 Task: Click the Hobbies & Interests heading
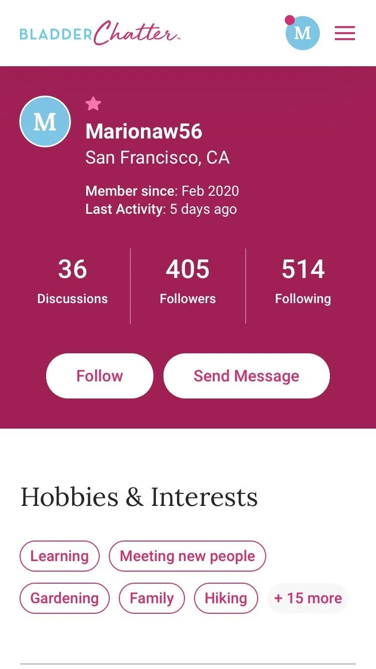pos(139,497)
